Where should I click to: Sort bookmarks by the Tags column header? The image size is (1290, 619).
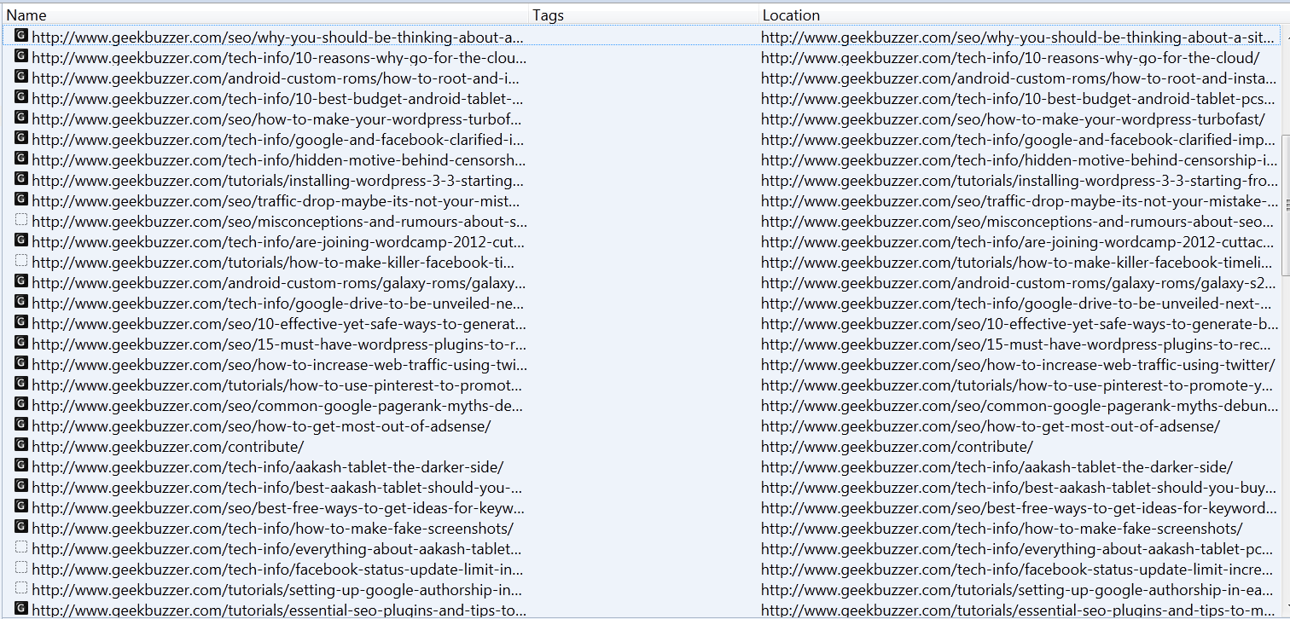click(x=643, y=15)
